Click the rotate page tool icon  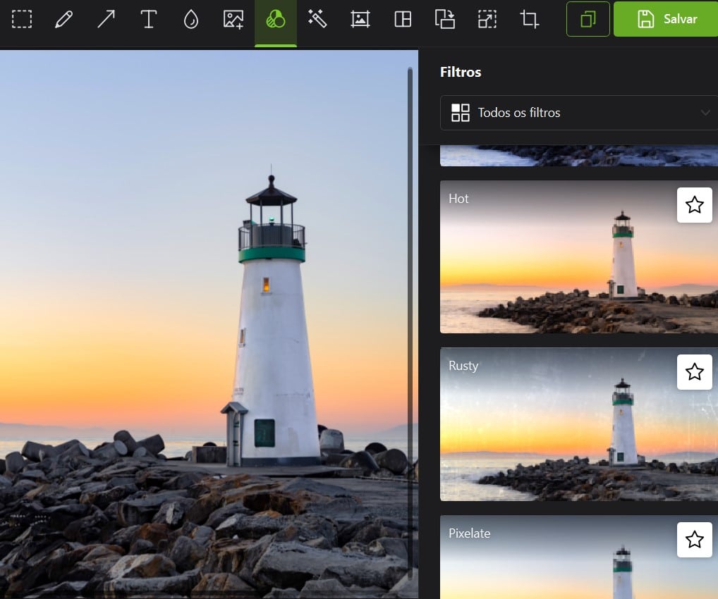(444, 19)
